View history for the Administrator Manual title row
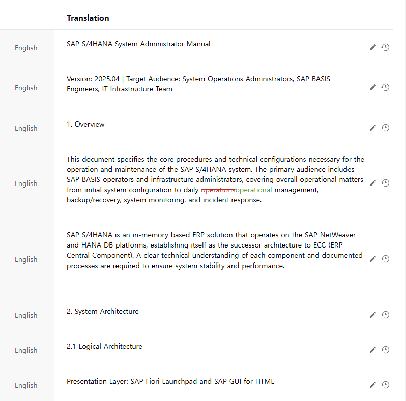The image size is (406, 401). click(x=385, y=47)
